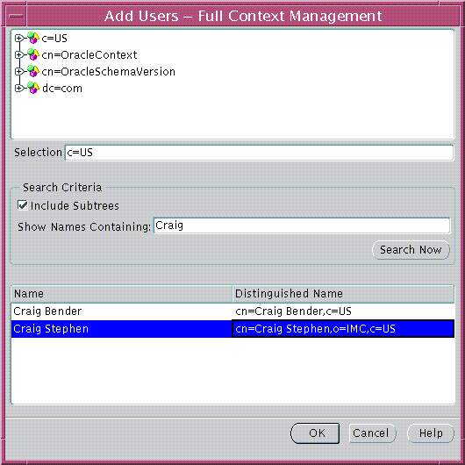This screenshot has height=465, width=465.
Task: Open the window menu icon in title bar
Action: (16, 16)
